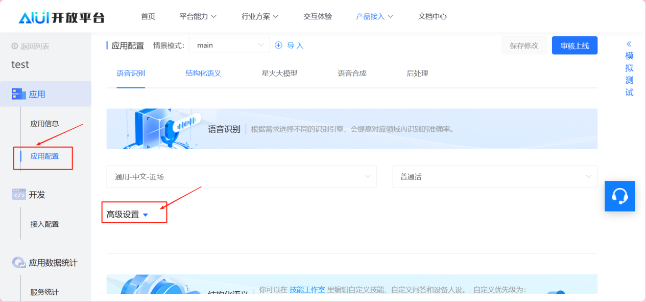Click the 返回列表 back arrow icon
646x302 pixels.
point(15,47)
